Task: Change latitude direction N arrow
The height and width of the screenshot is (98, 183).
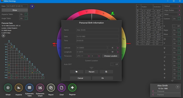Action: tap(118, 48)
